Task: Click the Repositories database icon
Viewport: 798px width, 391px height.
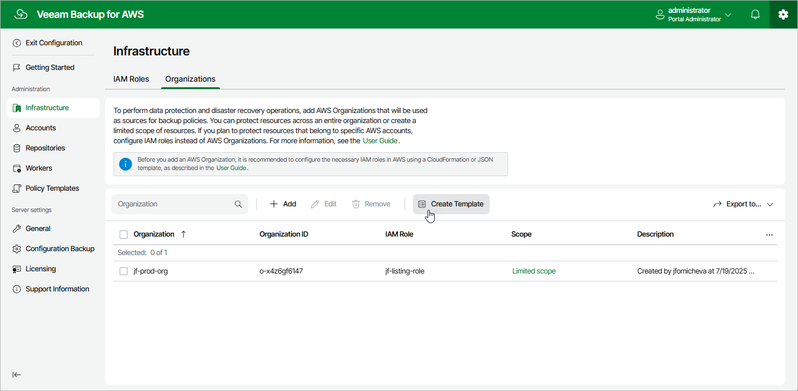Action: pyautogui.click(x=17, y=148)
